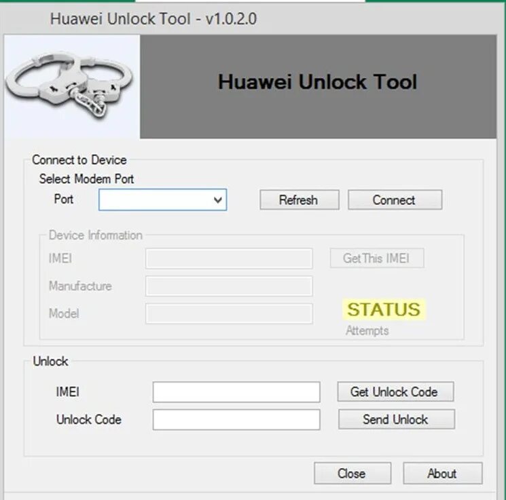This screenshot has width=506, height=500.
Task: Click the Connect button
Action: (395, 200)
